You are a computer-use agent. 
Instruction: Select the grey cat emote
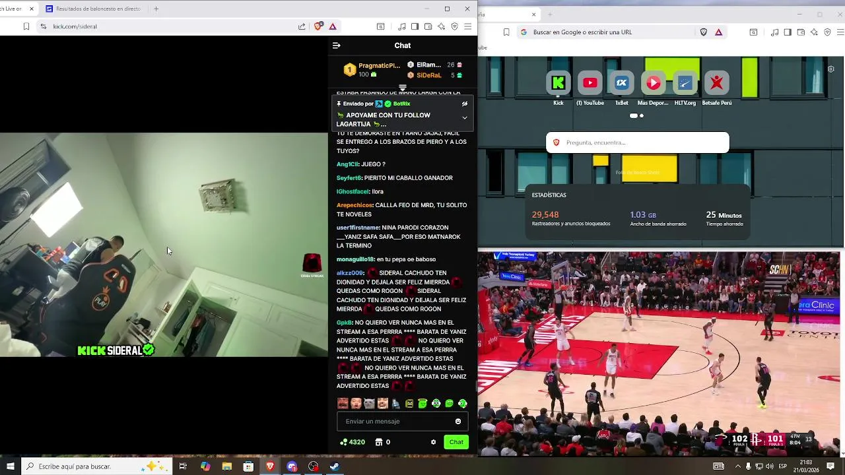369,404
